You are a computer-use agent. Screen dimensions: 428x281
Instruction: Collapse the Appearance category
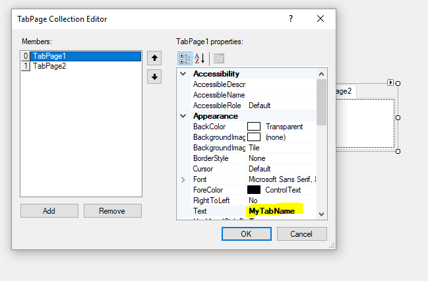183,116
